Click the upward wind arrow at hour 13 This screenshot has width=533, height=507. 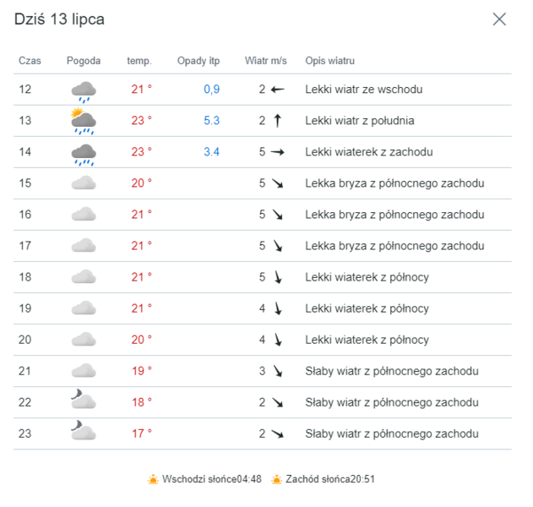(x=277, y=121)
